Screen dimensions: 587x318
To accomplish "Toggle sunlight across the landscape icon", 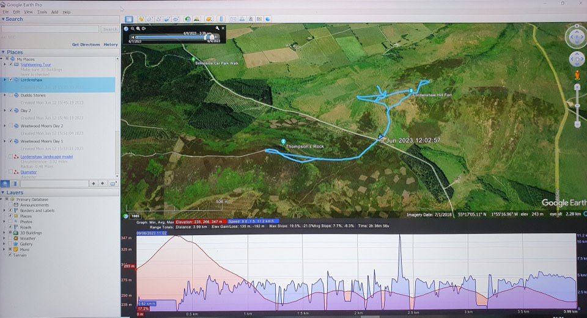I will tap(198, 19).
